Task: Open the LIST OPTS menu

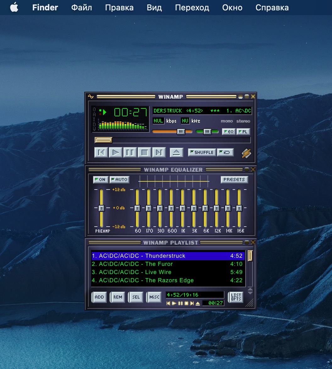Action: (x=236, y=297)
